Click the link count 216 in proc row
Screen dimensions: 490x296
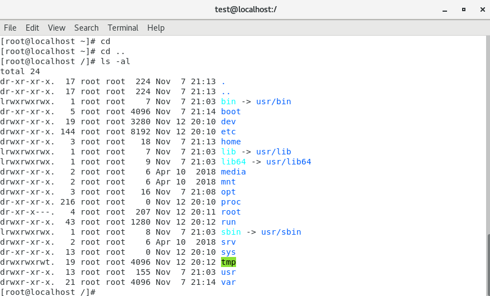pos(68,202)
